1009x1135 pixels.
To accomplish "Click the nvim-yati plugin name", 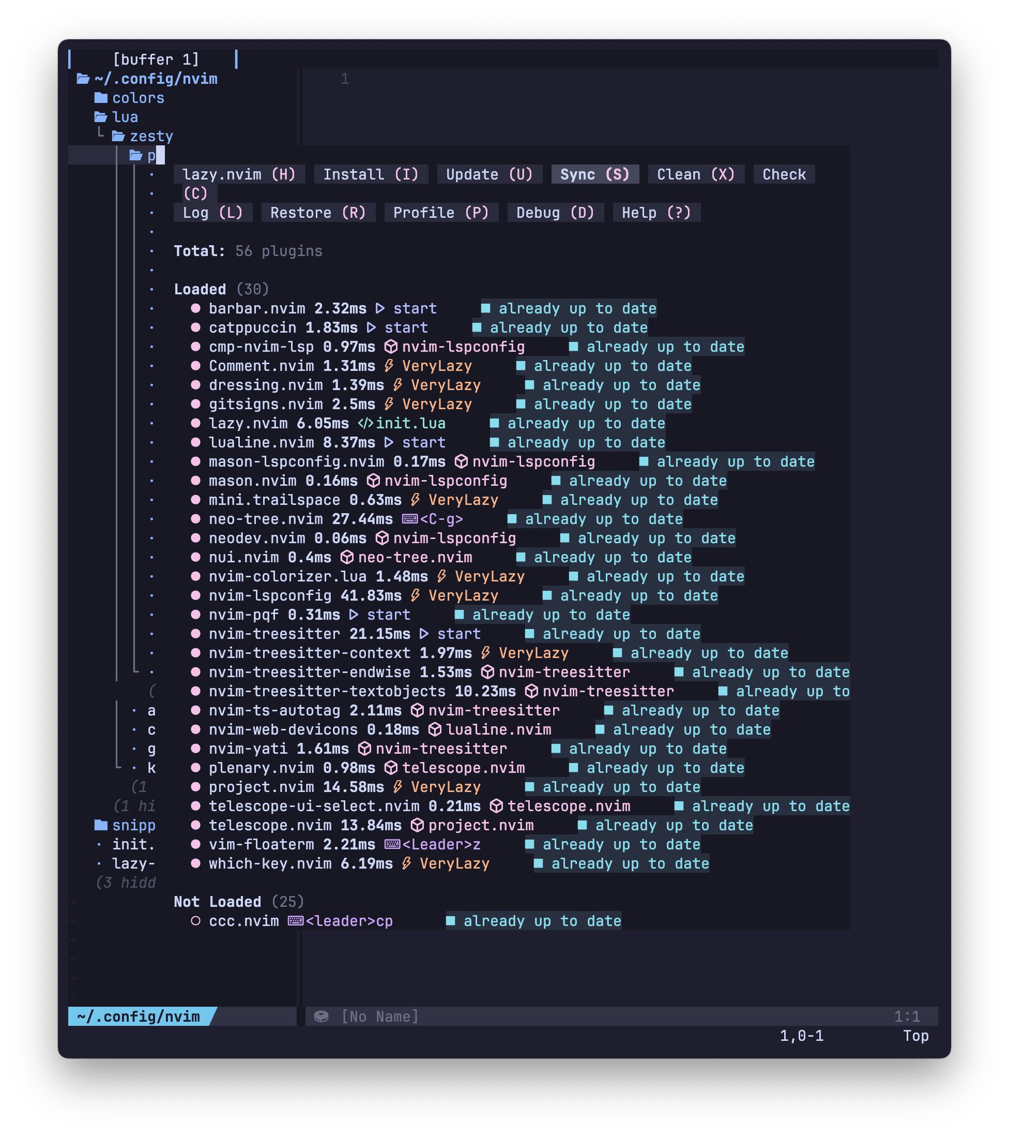I will coord(248,749).
